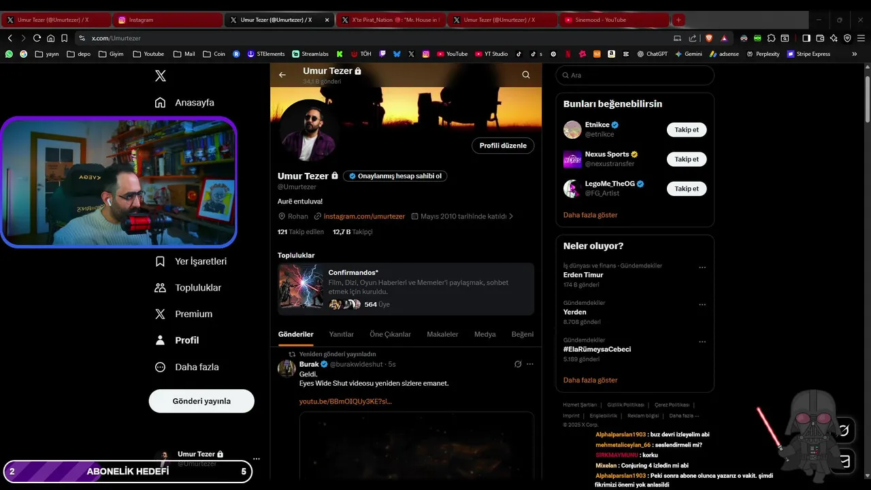Image resolution: width=871 pixels, height=490 pixels.
Task: Click the search icon on profile header
Action: [526, 75]
